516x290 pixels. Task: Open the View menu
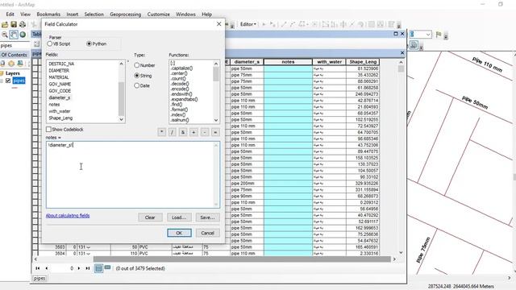[x=25, y=14]
